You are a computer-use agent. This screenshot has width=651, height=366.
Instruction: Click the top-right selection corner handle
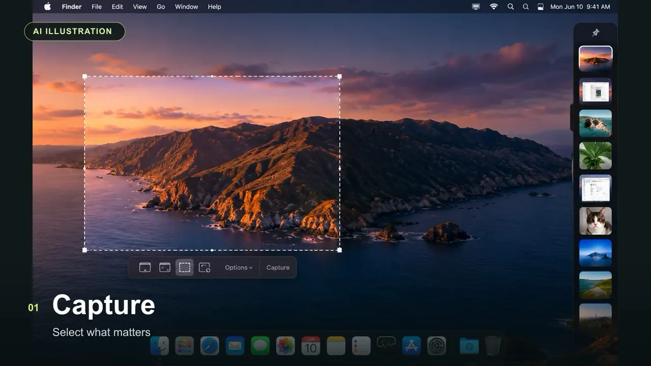[339, 77]
